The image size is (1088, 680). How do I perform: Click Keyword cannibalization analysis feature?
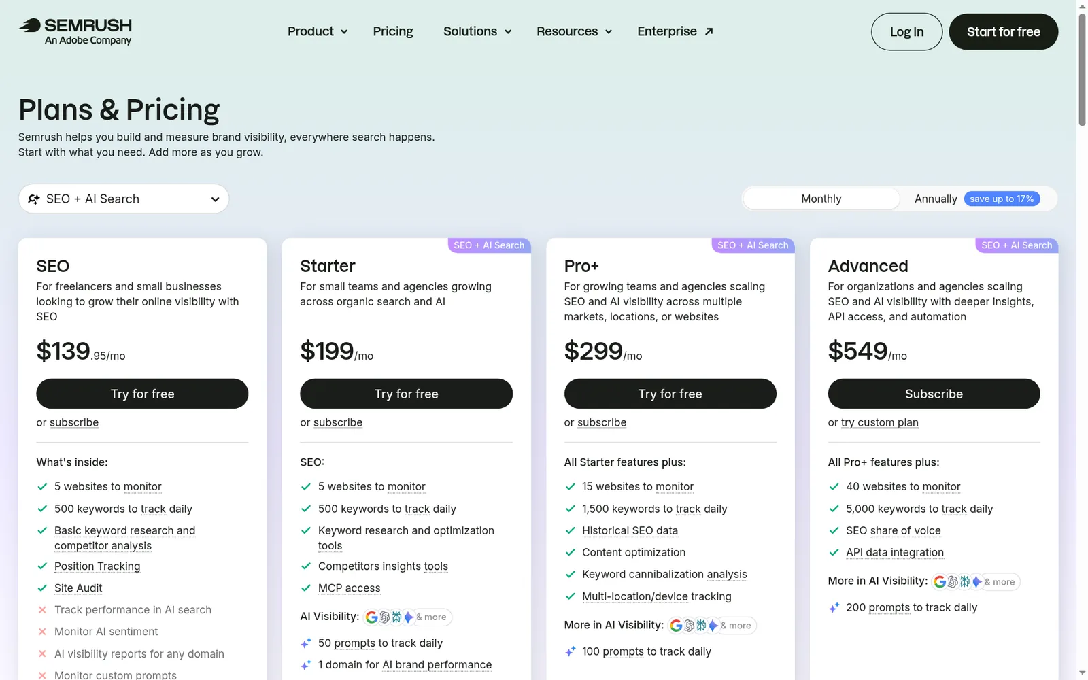coord(664,575)
